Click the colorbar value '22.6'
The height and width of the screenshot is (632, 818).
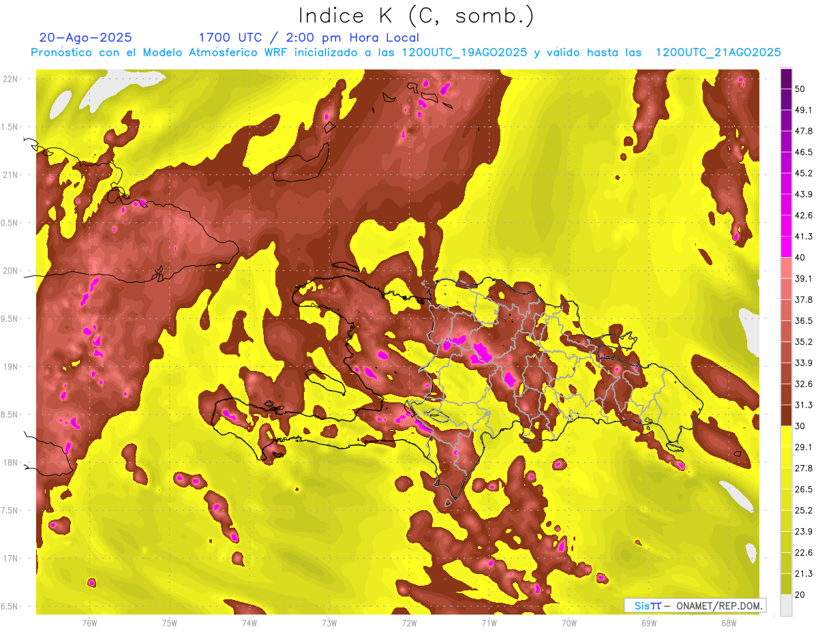click(x=804, y=553)
